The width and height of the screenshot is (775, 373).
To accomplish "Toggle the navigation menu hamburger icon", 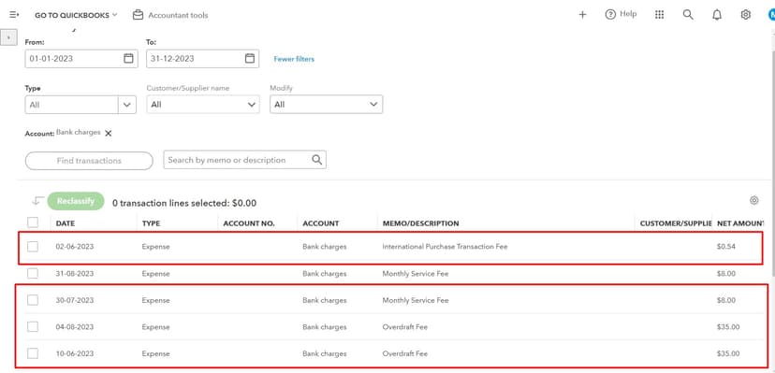I will (14, 15).
